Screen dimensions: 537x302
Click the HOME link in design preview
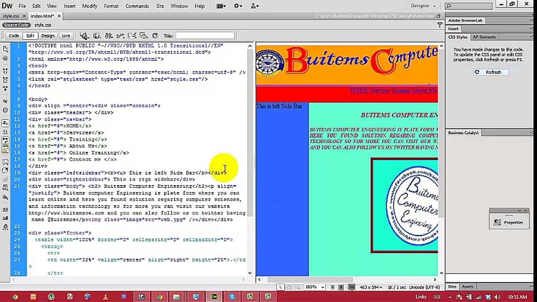[359, 91]
